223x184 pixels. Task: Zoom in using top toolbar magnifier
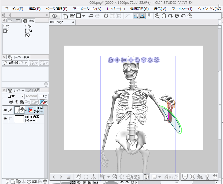(190, 16)
